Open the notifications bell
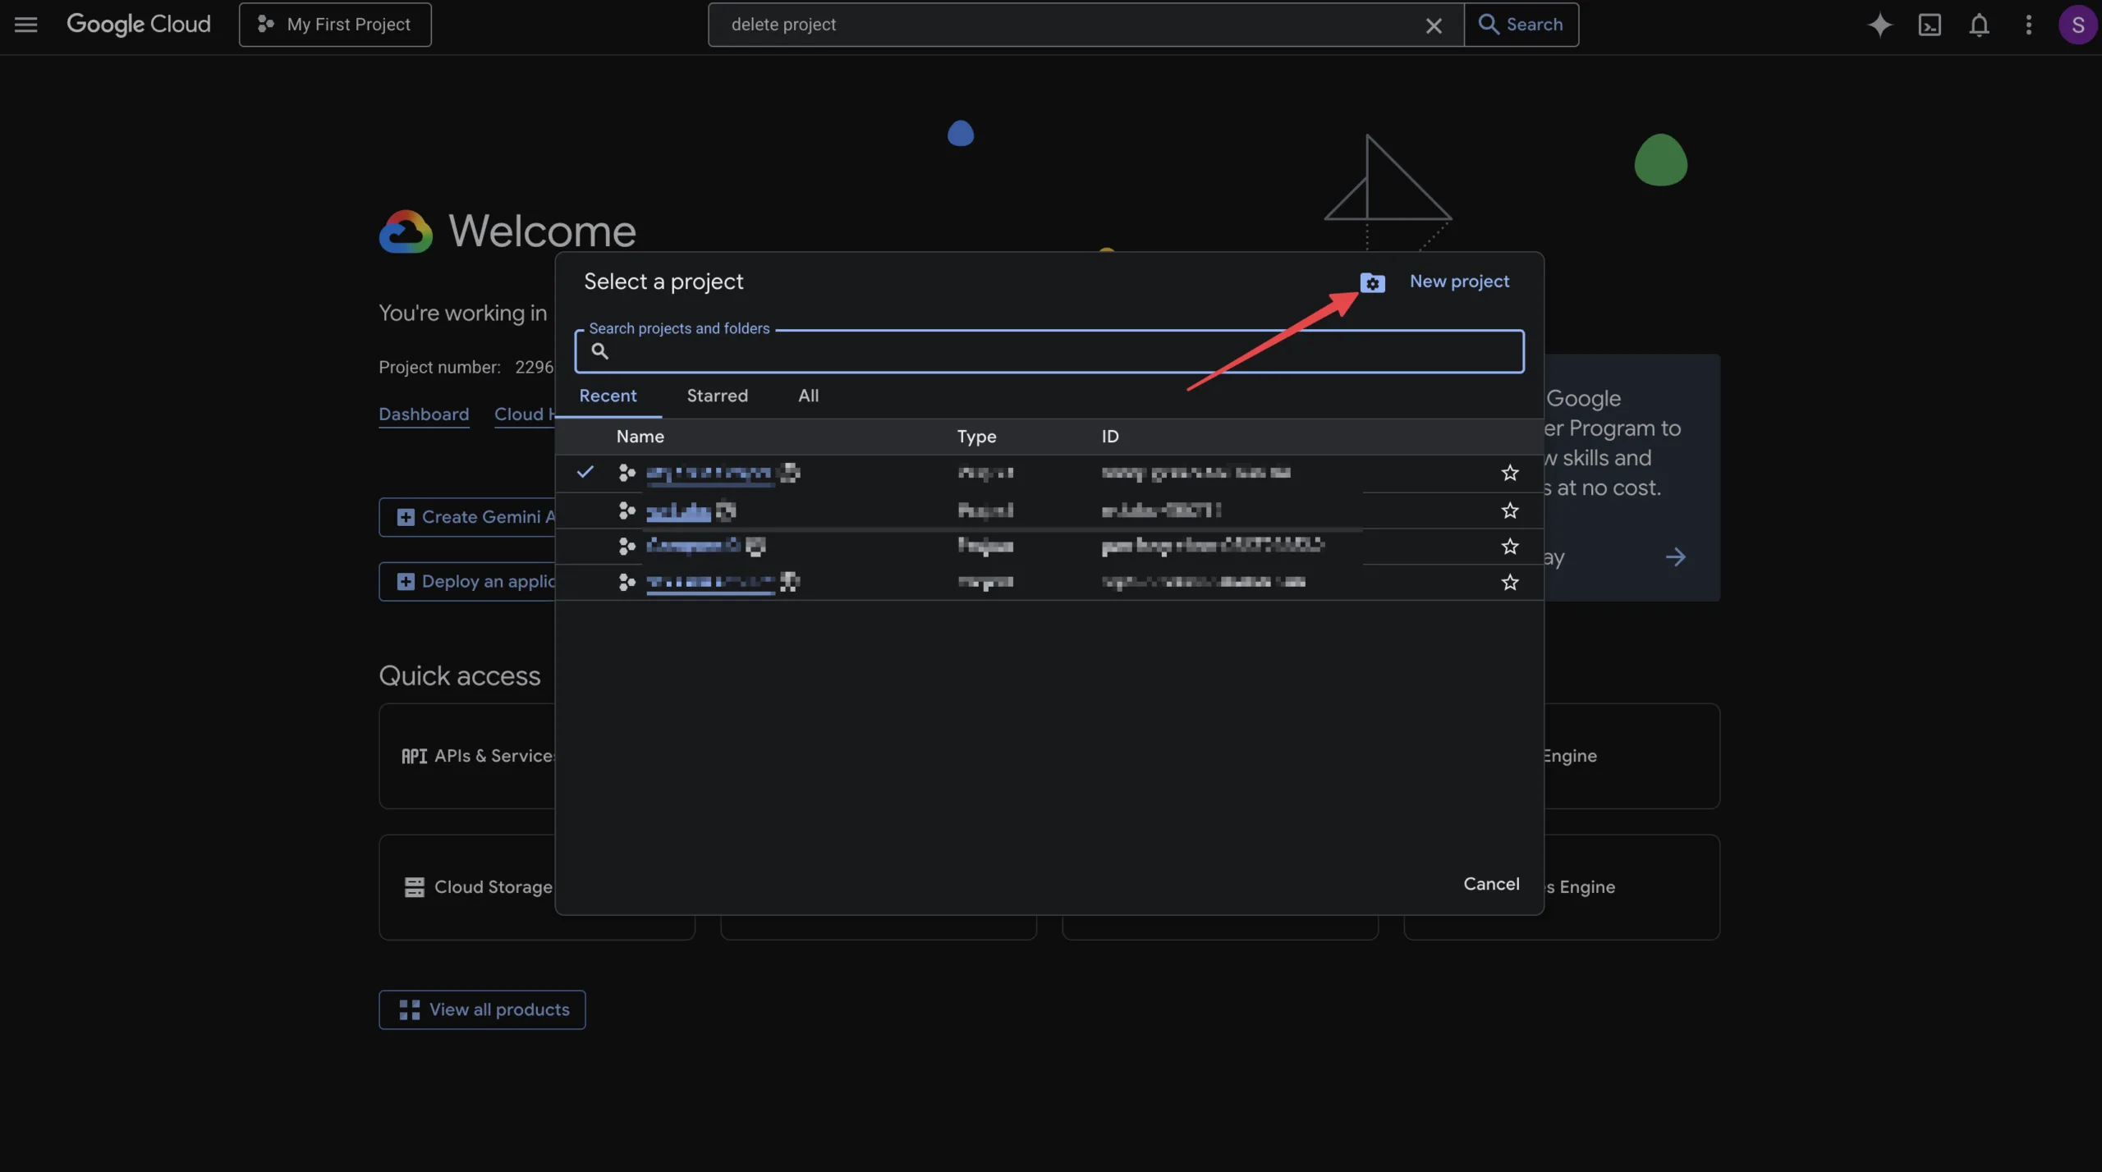 [x=1979, y=25]
